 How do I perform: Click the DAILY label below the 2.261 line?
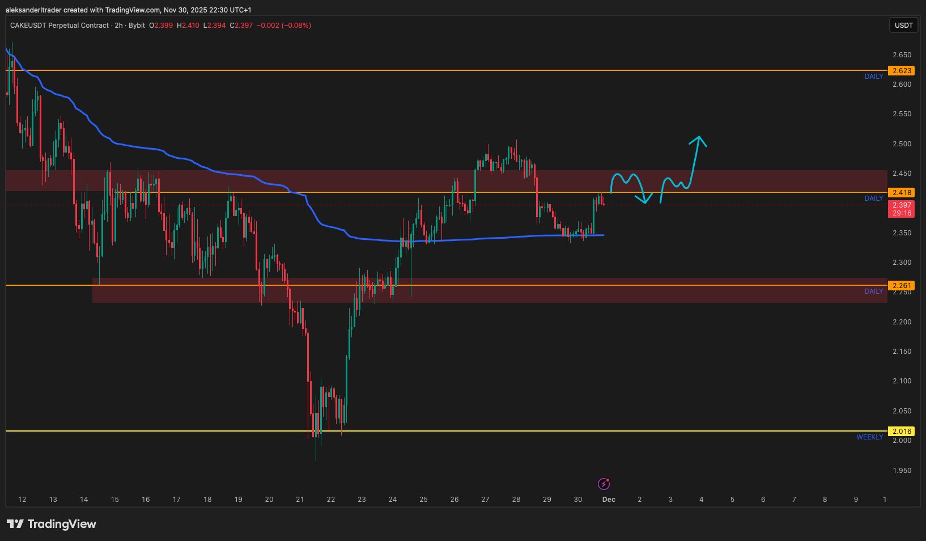click(874, 291)
